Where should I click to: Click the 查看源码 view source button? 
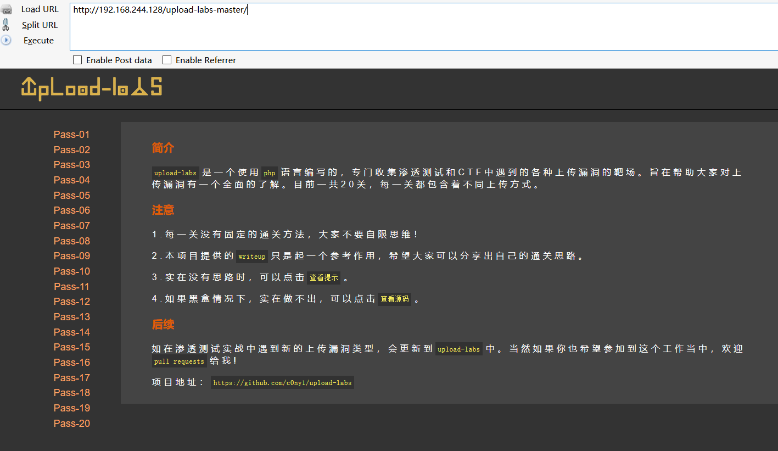pos(394,299)
